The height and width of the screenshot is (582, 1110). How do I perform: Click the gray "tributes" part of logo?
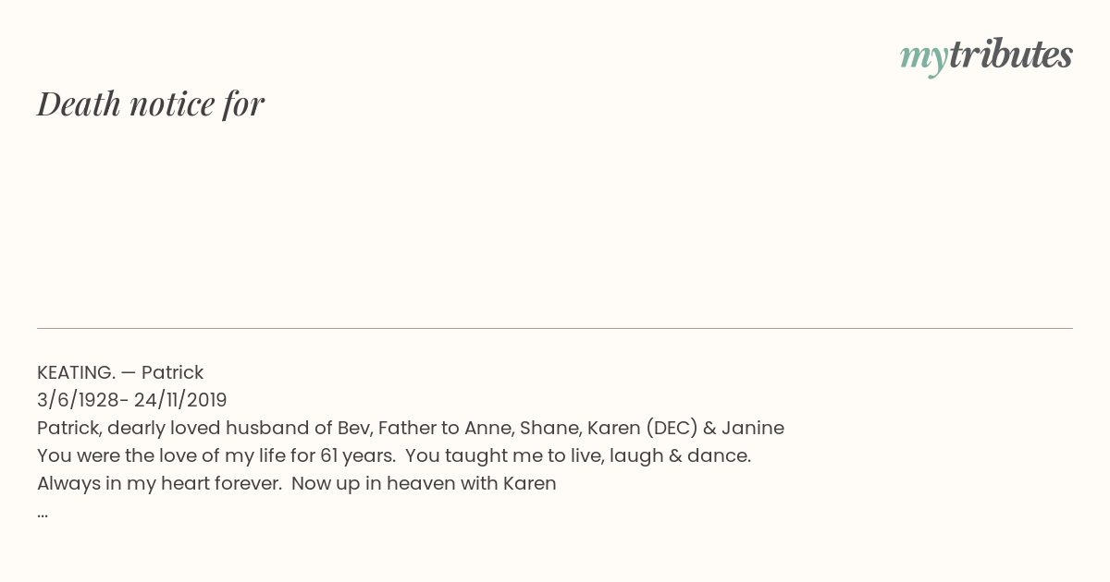(x=1010, y=55)
